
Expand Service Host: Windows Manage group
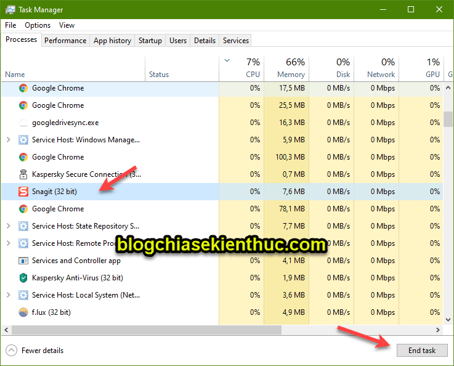(9, 140)
